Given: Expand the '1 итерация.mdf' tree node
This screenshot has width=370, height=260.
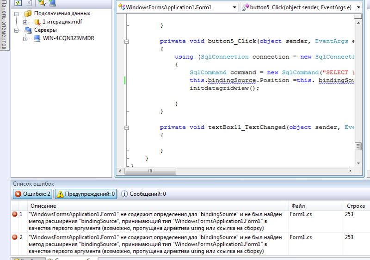Looking at the screenshot, I should pyautogui.click(x=25, y=22).
